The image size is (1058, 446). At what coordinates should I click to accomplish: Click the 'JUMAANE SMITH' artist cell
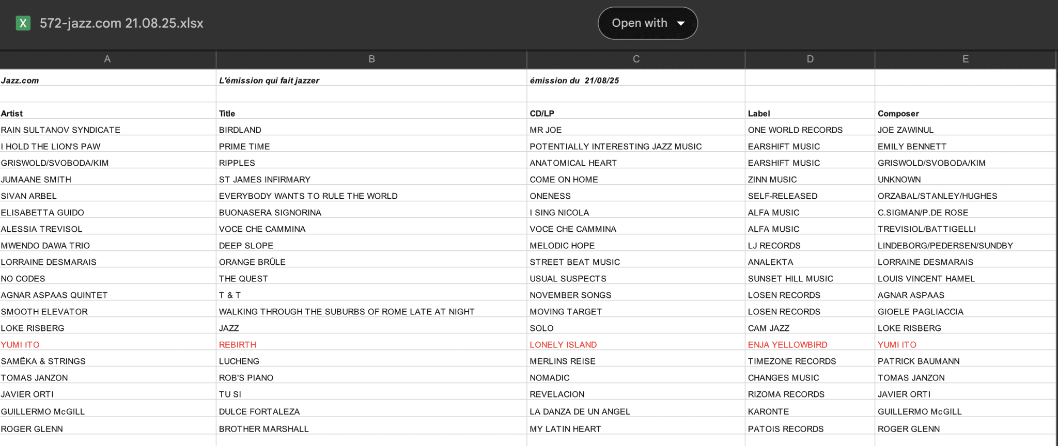107,177
